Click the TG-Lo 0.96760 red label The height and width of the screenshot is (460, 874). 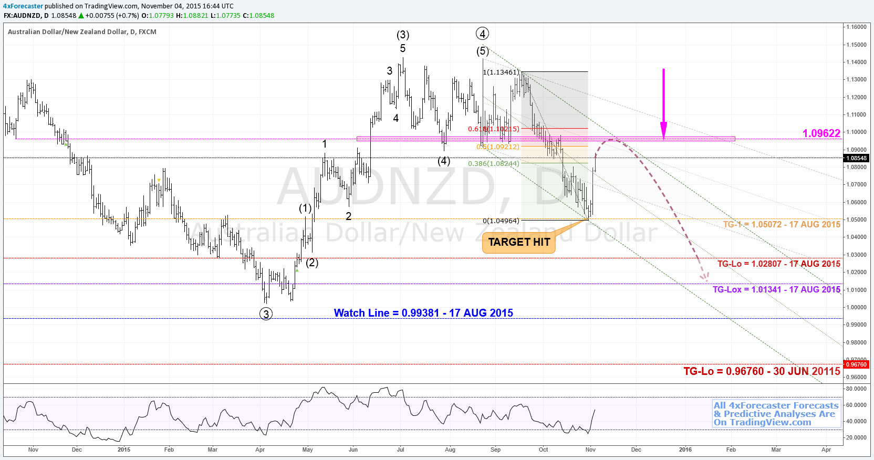pyautogui.click(x=762, y=371)
